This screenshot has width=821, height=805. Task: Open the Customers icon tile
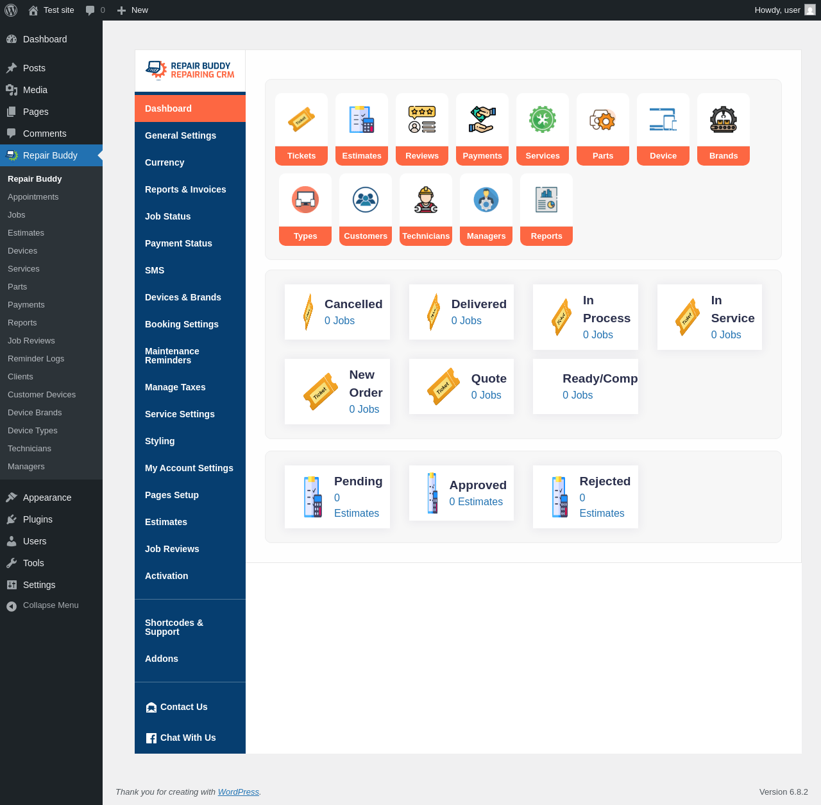pyautogui.click(x=366, y=209)
